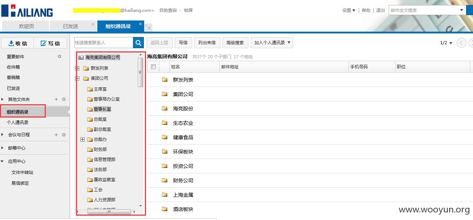473x220 pixels.
Task: Click root company icon in tree
Action: click(x=81, y=57)
